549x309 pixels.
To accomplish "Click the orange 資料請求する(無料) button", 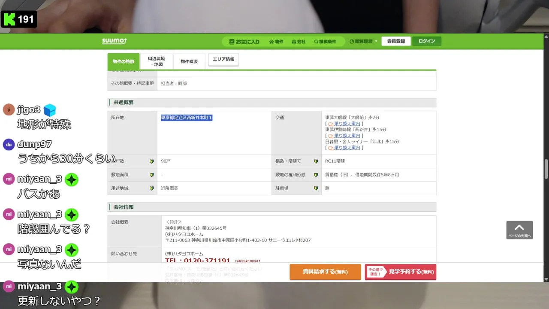I will tap(325, 272).
